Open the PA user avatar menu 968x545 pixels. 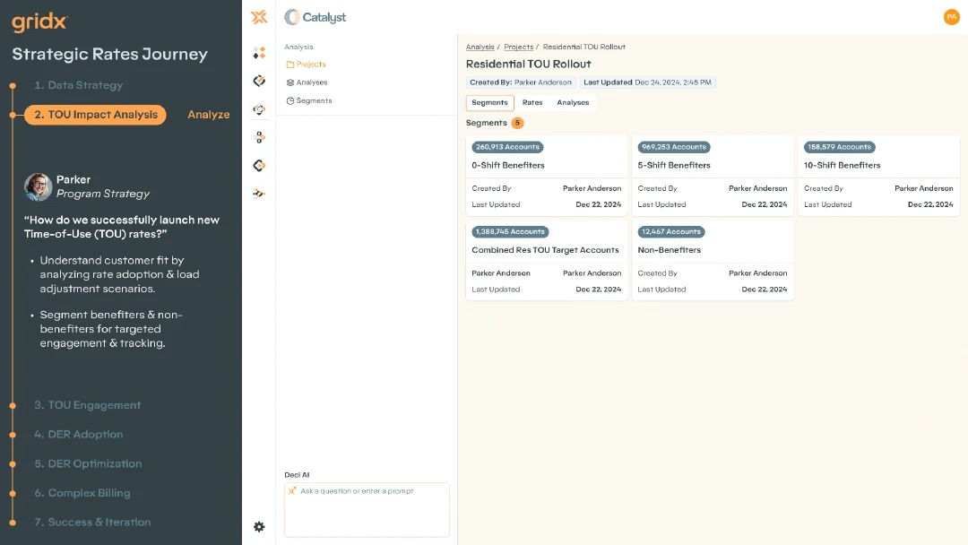[951, 17]
